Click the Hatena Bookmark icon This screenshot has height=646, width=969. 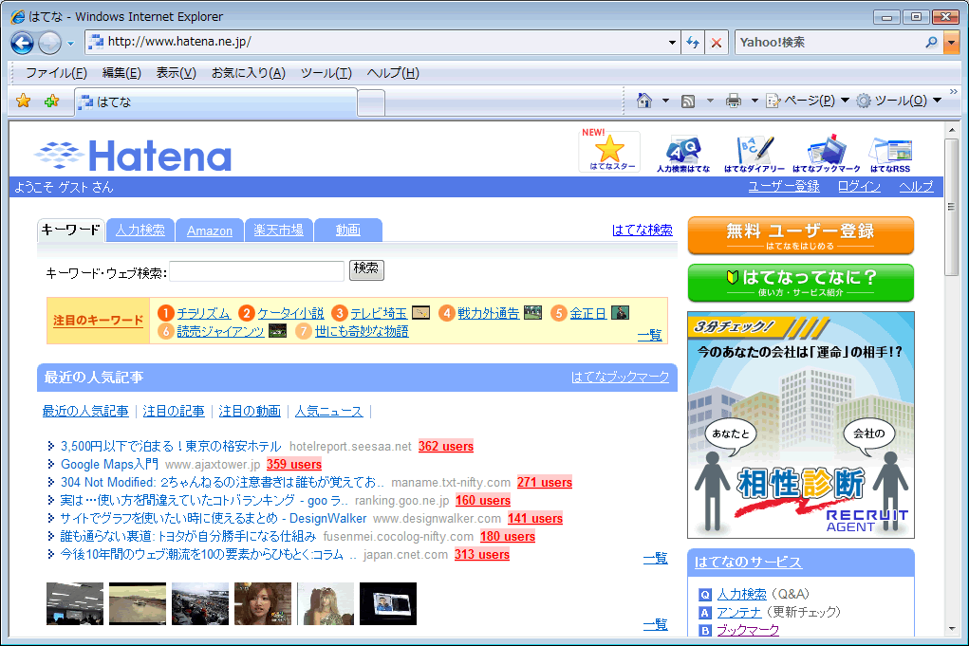click(x=826, y=153)
